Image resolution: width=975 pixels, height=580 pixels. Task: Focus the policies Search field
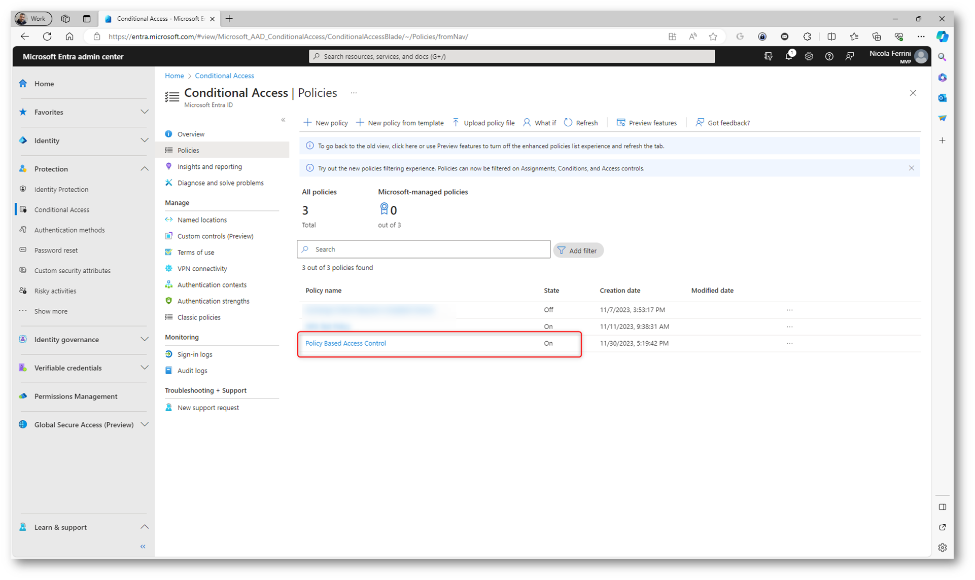pos(424,249)
